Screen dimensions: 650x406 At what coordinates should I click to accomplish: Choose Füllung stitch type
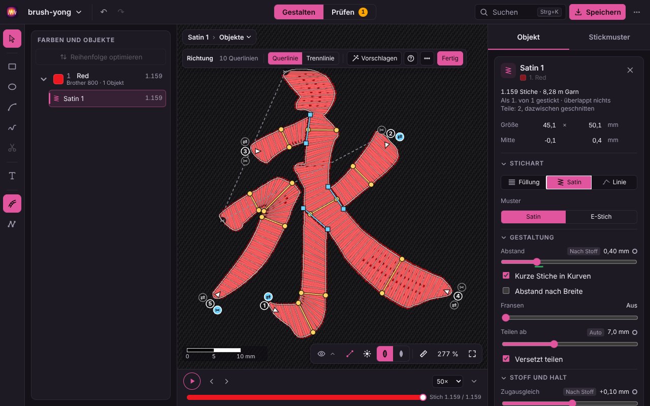tap(524, 182)
